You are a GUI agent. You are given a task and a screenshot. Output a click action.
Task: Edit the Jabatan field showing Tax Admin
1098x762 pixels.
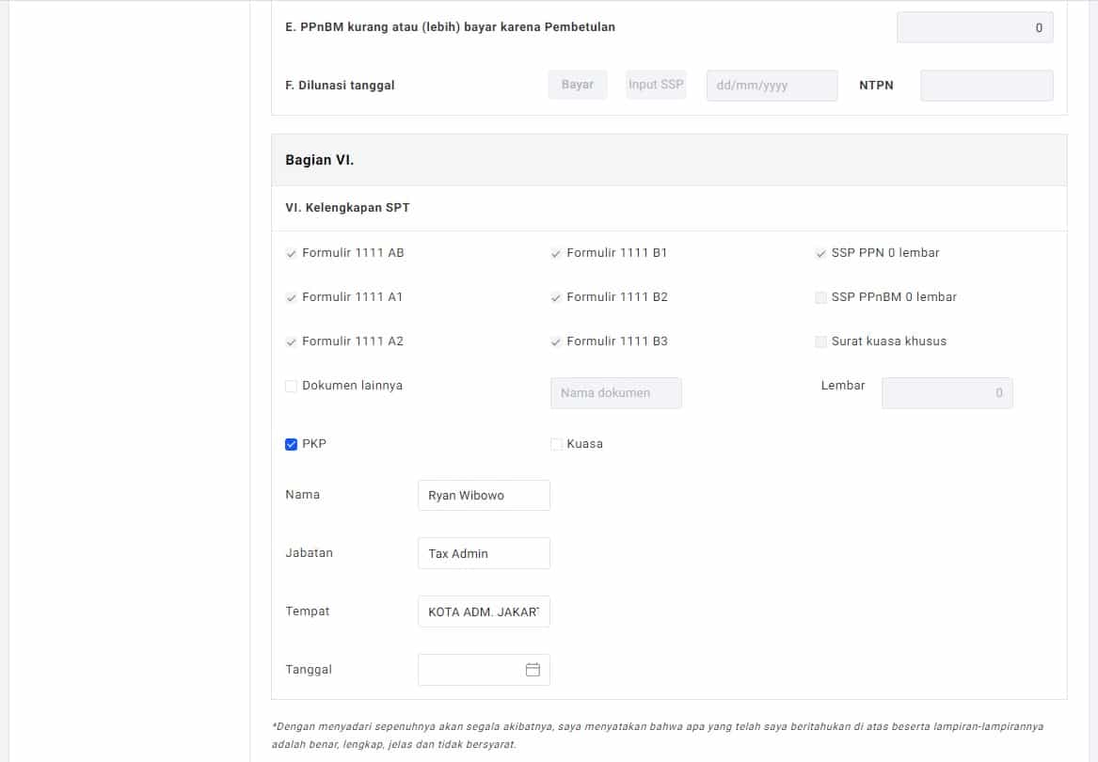(484, 554)
